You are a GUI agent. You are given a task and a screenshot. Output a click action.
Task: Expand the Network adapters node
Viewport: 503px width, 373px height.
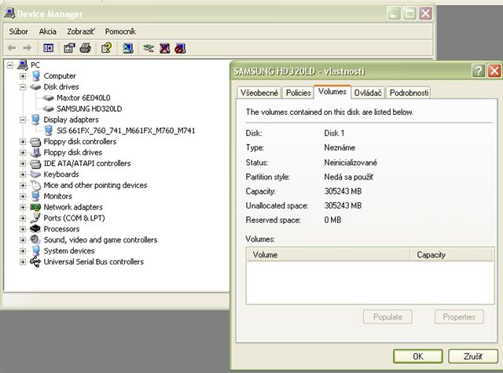coord(23,207)
